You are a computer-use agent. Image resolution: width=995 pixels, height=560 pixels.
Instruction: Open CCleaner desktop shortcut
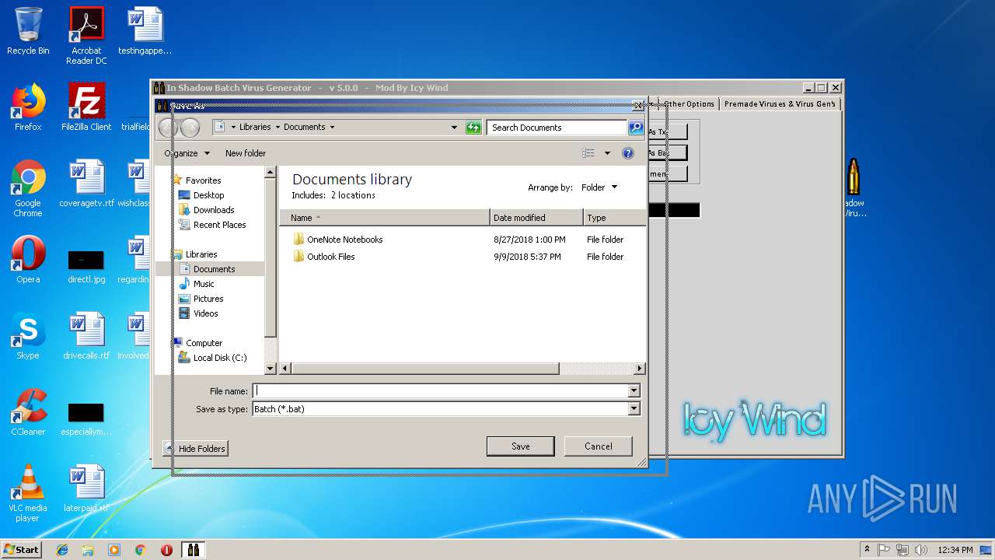click(x=28, y=412)
